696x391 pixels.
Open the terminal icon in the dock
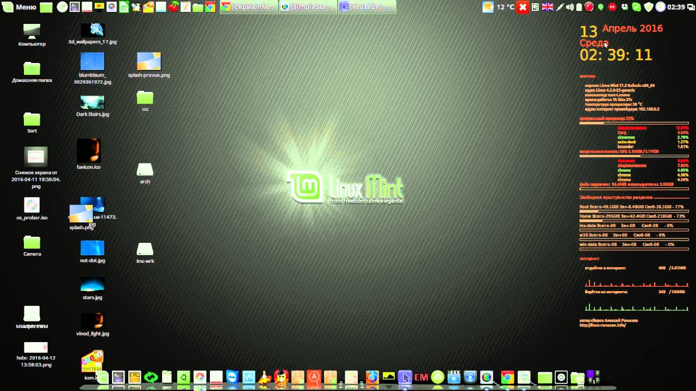coord(118,377)
